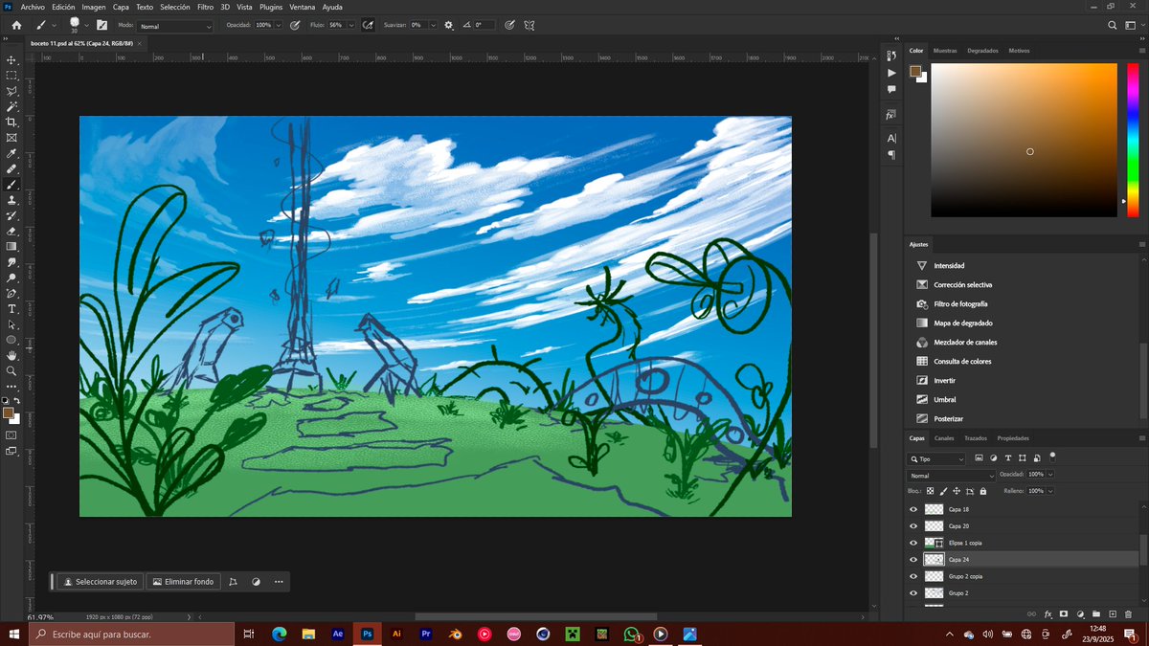Select the Gradient tool
Image resolution: width=1149 pixels, height=646 pixels.
pos(11,246)
